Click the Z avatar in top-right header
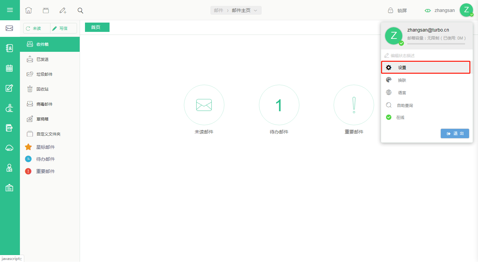This screenshot has height=262, width=478. [x=466, y=10]
